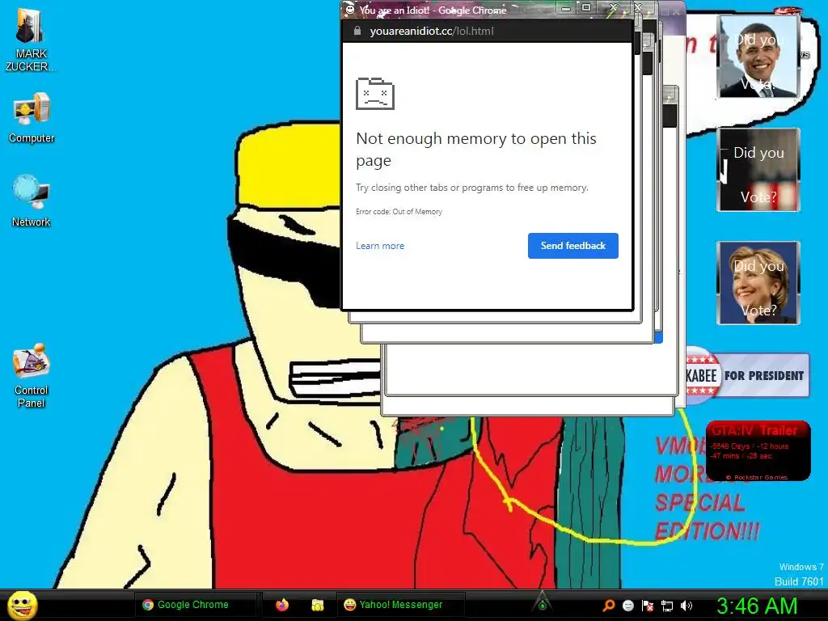Screen dimensions: 828x621
Task: Click the green triangle icon in taskbar
Action: 542,601
